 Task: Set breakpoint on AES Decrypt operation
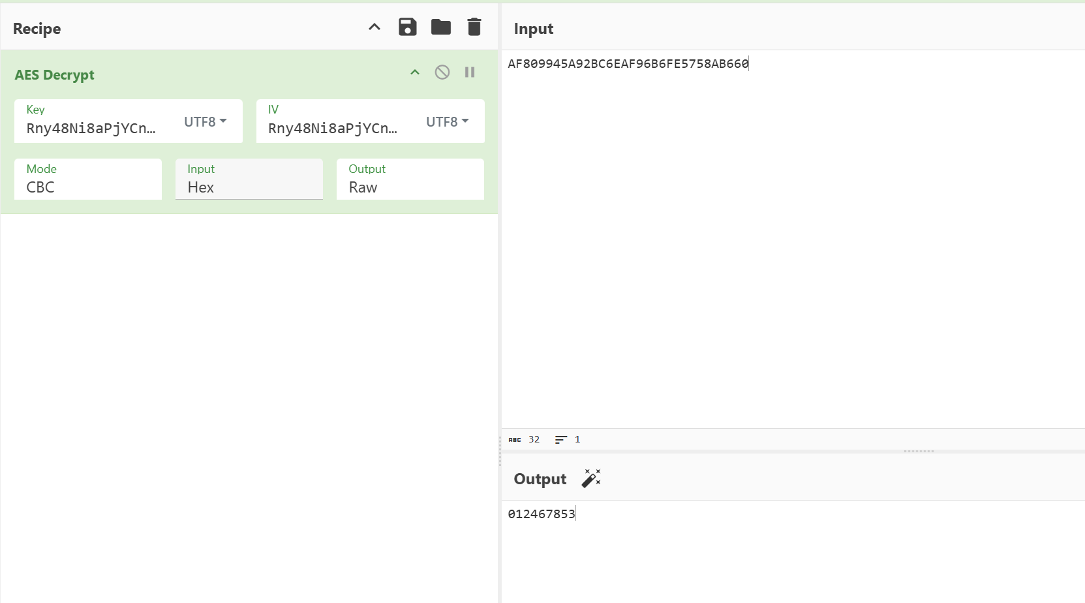(470, 72)
